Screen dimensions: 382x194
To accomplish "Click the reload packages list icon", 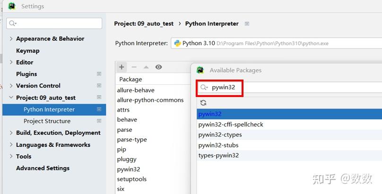I will point(203,103).
